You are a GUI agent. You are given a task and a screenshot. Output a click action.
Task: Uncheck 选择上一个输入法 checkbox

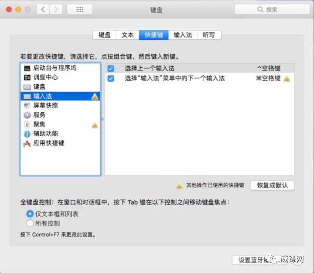111,69
